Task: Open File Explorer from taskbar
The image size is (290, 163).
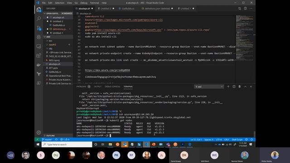Action: pos(110,144)
